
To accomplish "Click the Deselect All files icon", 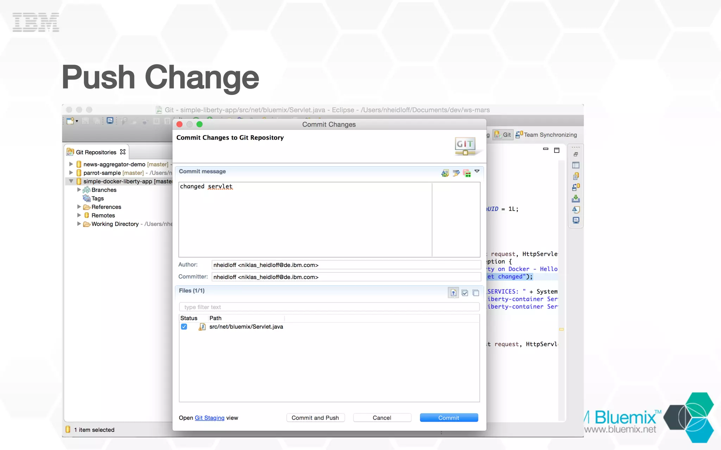I will click(x=476, y=293).
